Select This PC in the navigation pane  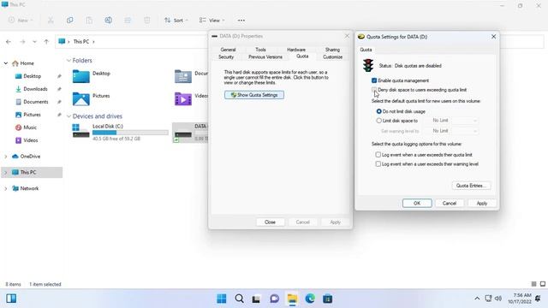[x=32, y=173]
